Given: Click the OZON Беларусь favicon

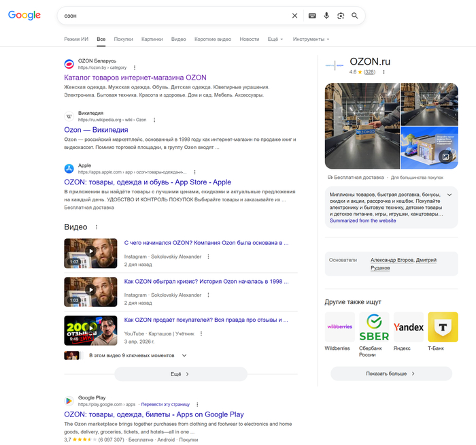Looking at the screenshot, I should [x=69, y=64].
